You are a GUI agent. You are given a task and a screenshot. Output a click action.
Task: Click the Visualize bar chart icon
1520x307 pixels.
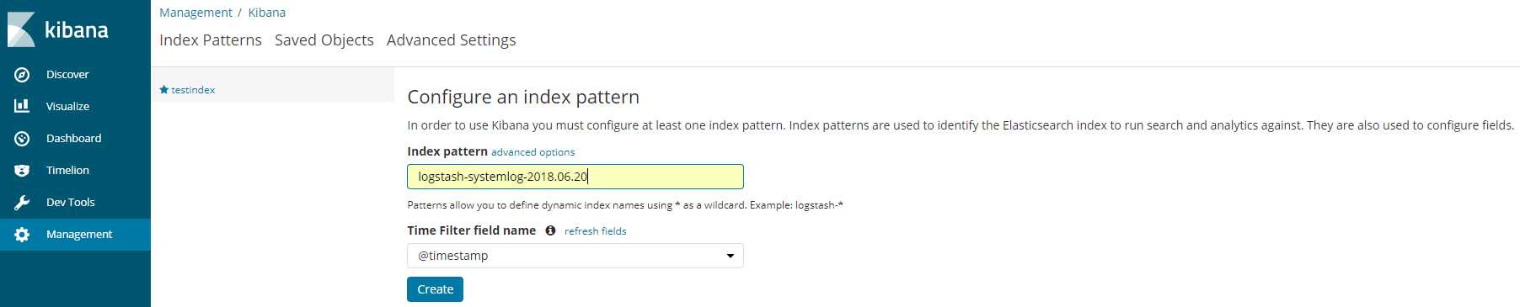22,106
